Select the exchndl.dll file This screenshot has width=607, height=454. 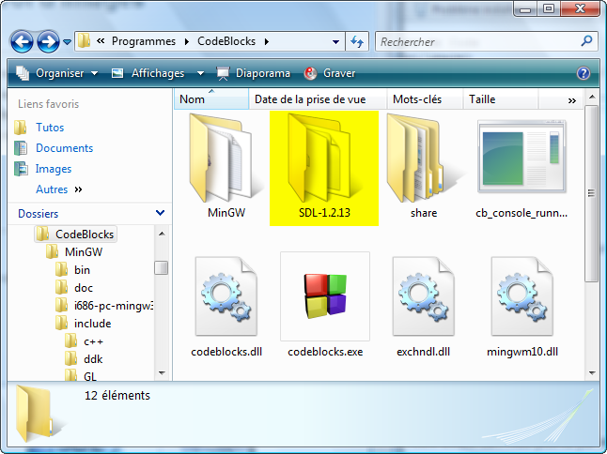[x=424, y=307]
